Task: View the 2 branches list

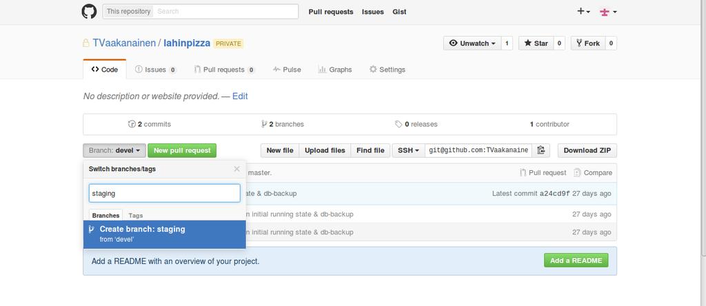Action: click(282, 124)
